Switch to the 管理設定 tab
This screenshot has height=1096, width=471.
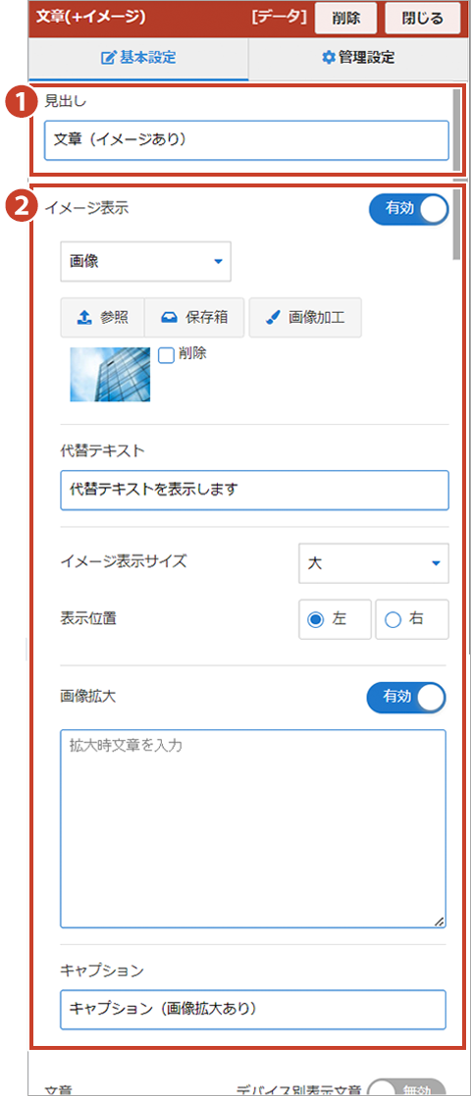358,58
